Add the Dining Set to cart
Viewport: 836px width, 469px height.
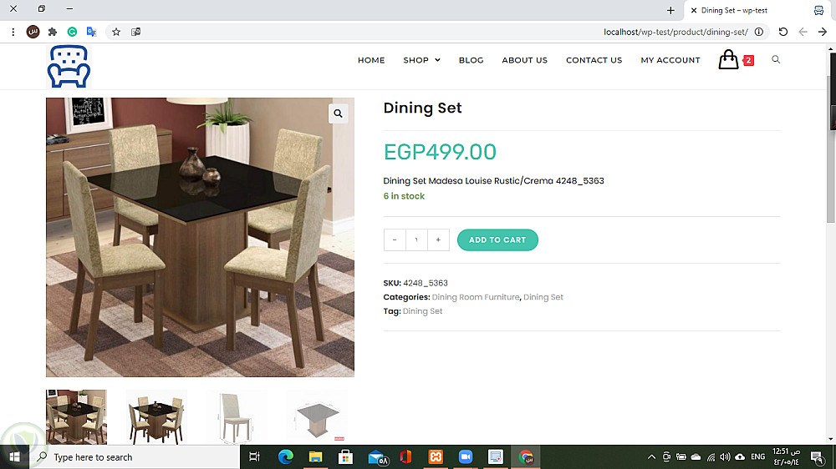[x=497, y=240]
